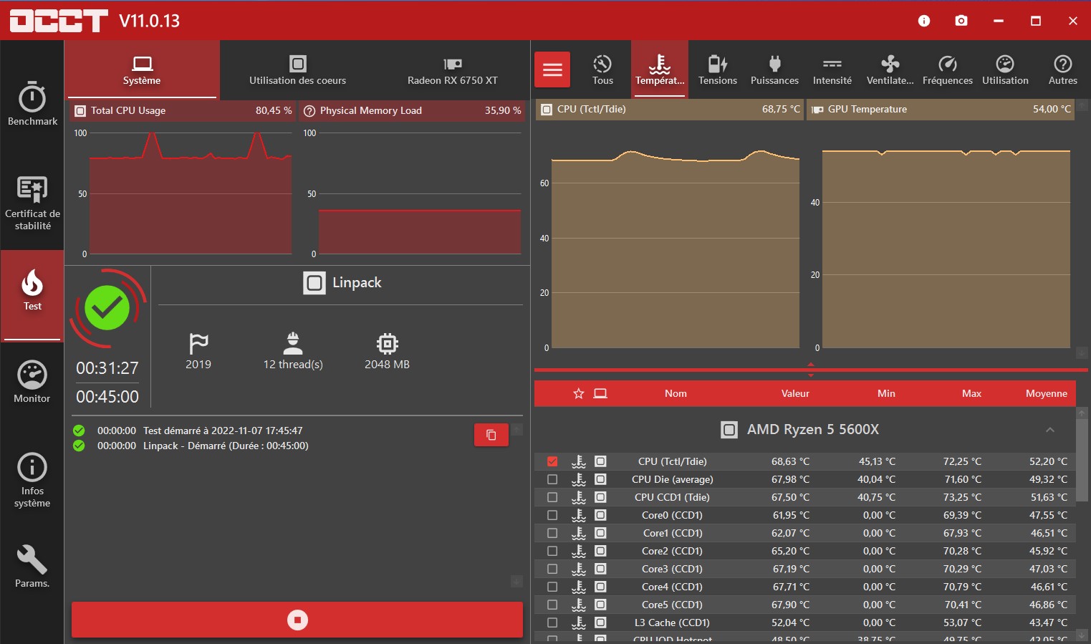Screen dimensions: 1091x644
Task: Select the Tensions sensor tab
Action: (717, 69)
